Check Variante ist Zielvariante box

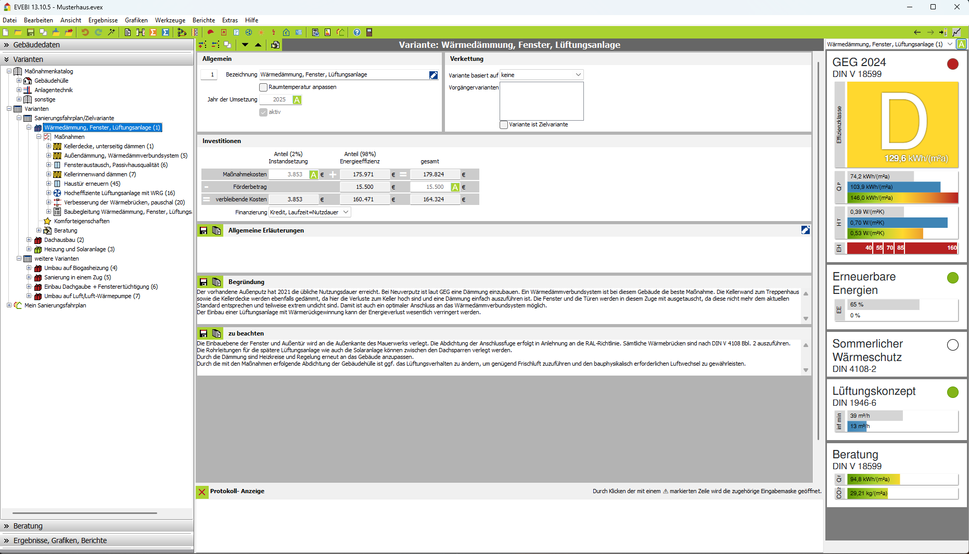(x=504, y=125)
